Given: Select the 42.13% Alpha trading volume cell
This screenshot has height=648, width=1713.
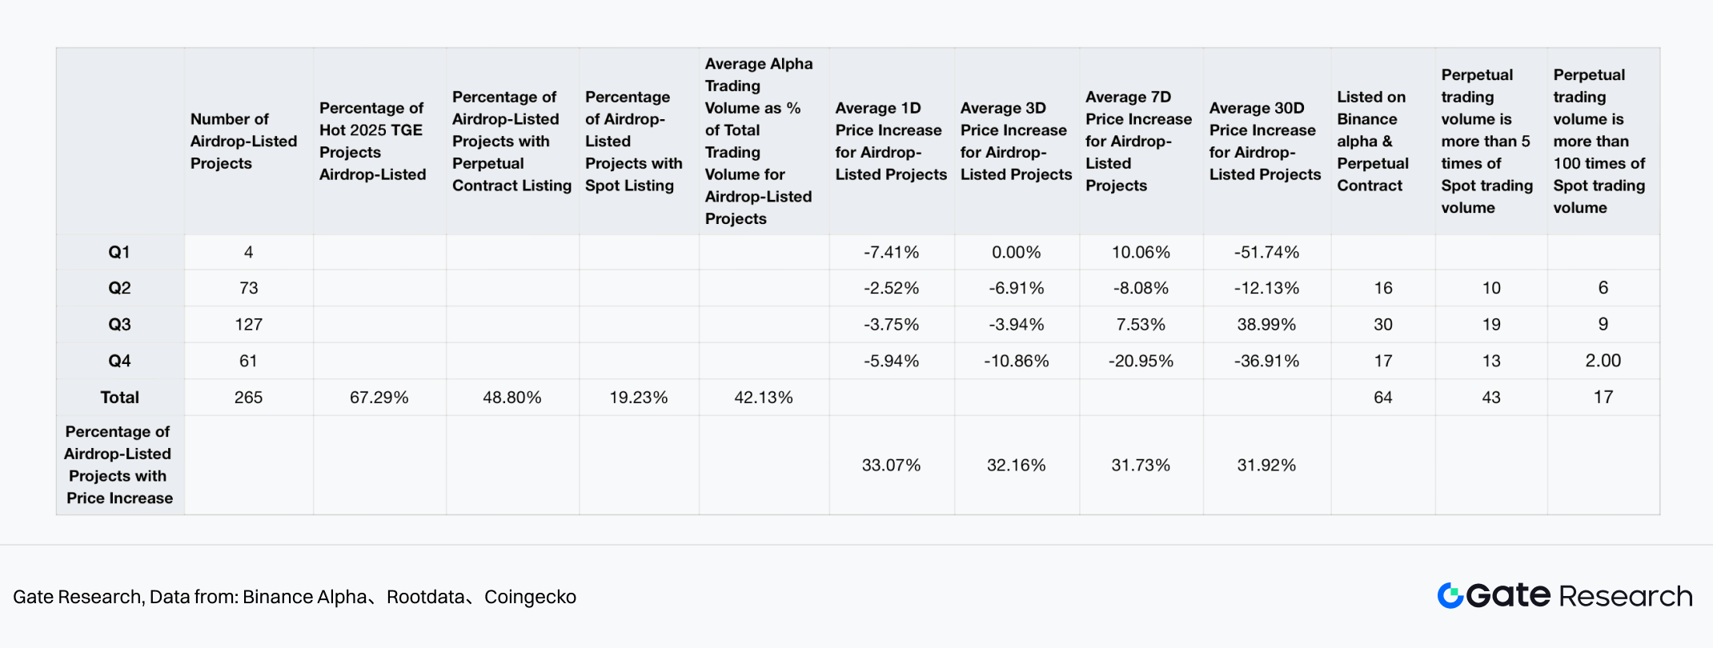Looking at the screenshot, I should coord(763,398).
